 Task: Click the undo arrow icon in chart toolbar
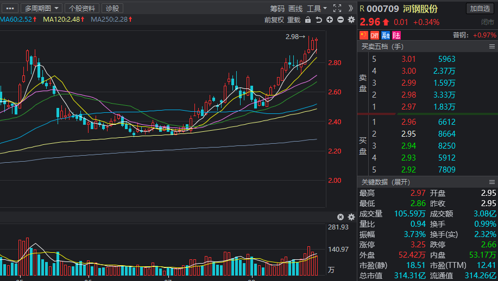319,20
